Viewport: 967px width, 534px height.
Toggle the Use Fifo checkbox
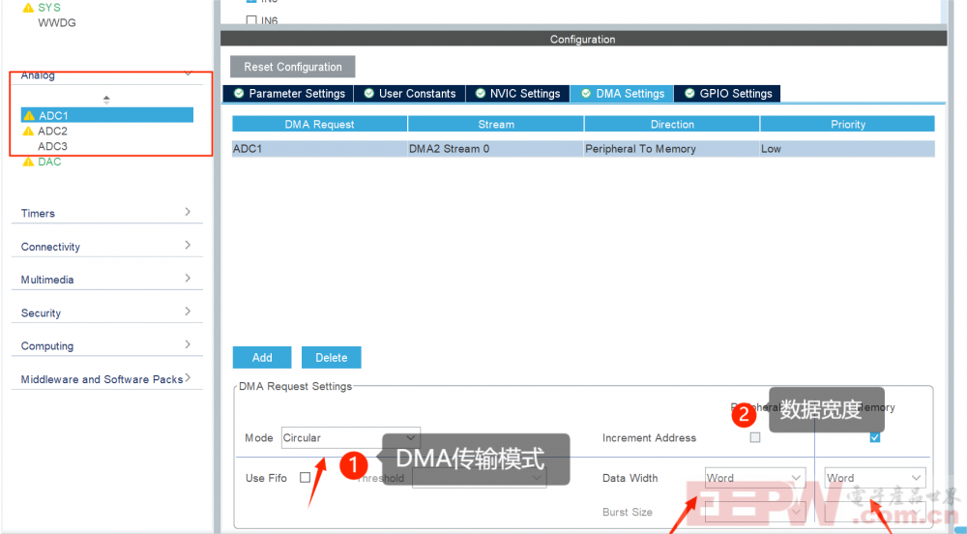pos(305,477)
